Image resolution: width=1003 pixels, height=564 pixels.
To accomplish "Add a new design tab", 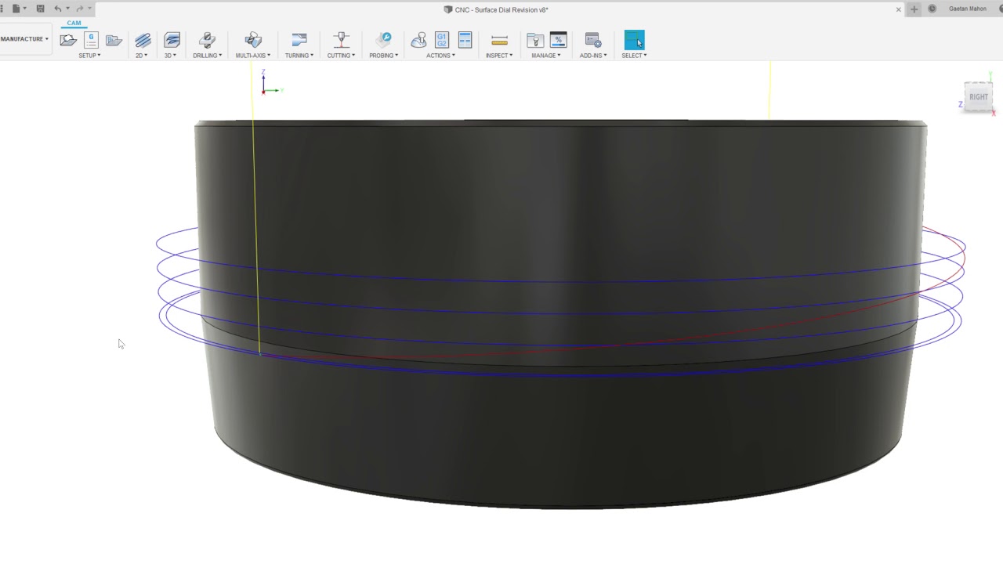I will (x=914, y=9).
